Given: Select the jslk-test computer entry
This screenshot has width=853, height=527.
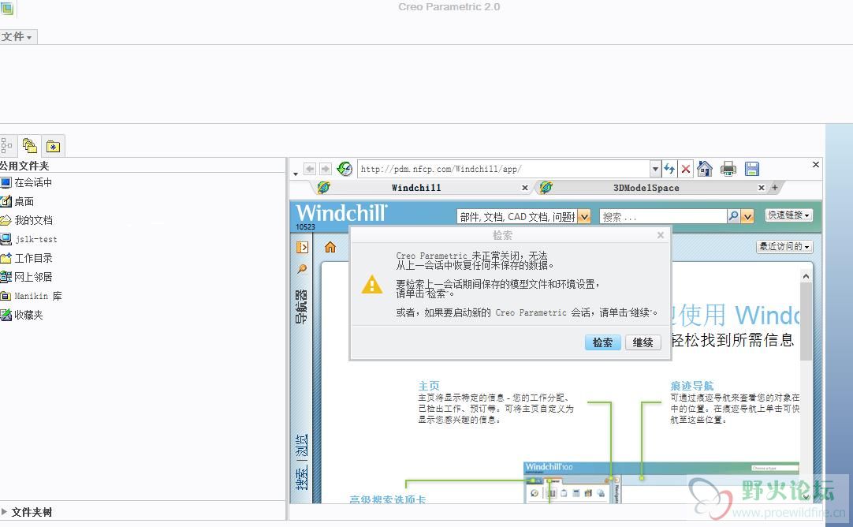Looking at the screenshot, I should pos(29,239).
